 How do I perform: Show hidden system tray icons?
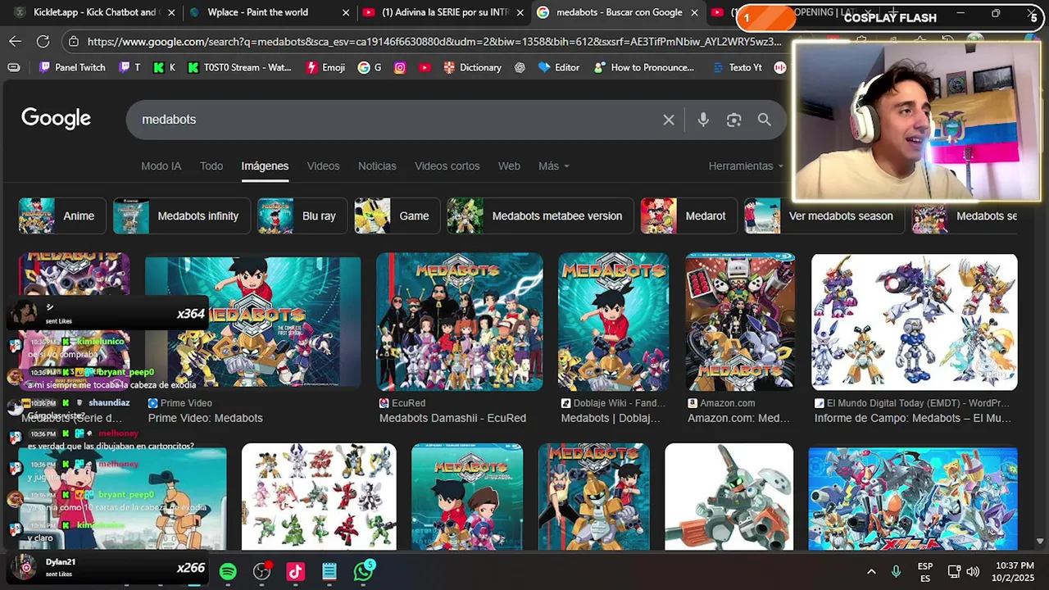click(871, 571)
